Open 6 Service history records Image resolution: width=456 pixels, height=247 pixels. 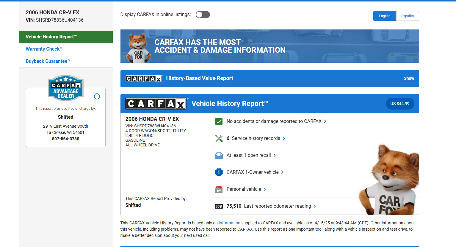coord(253,138)
